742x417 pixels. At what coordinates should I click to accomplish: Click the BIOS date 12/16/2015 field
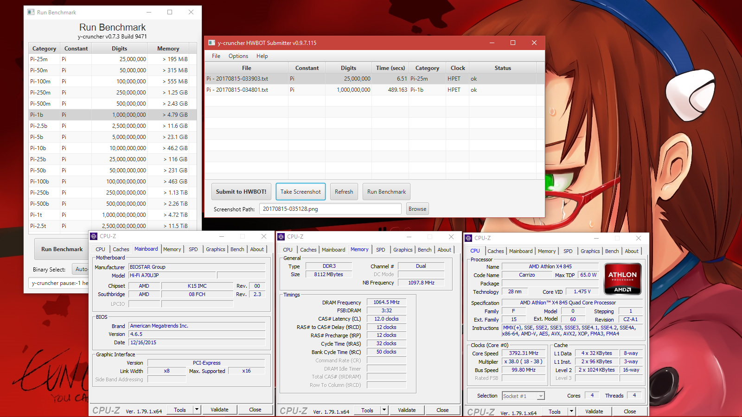197,342
